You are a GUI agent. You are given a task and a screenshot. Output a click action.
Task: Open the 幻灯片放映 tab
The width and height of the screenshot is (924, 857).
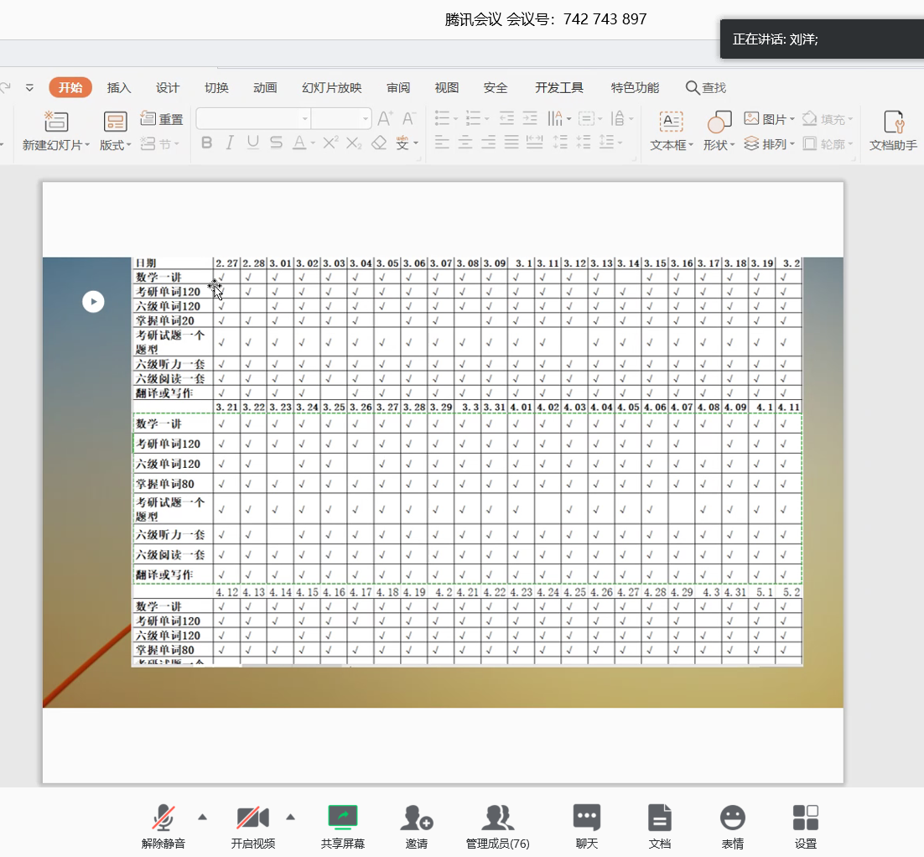coord(331,88)
